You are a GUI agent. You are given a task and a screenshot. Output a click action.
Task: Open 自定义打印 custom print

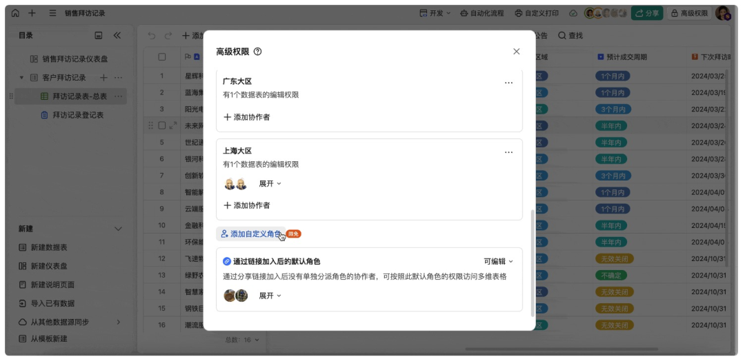[537, 13]
